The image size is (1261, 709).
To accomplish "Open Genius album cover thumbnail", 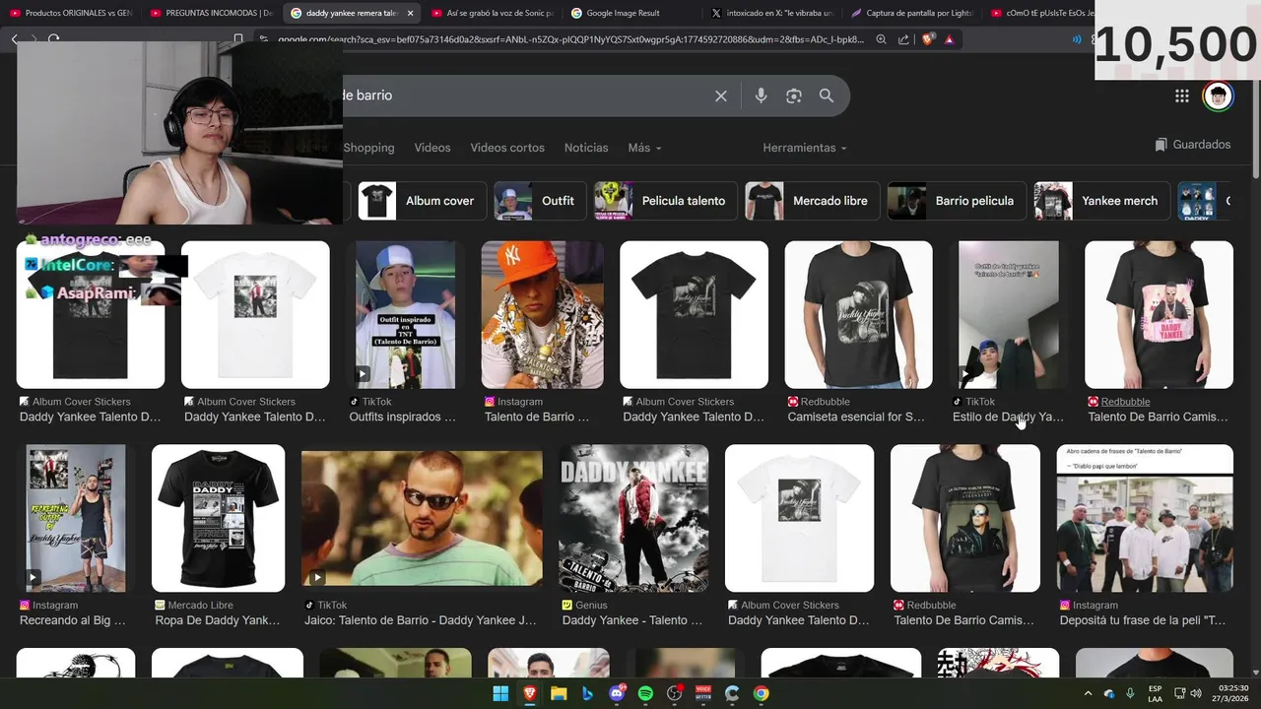I will coord(633,518).
